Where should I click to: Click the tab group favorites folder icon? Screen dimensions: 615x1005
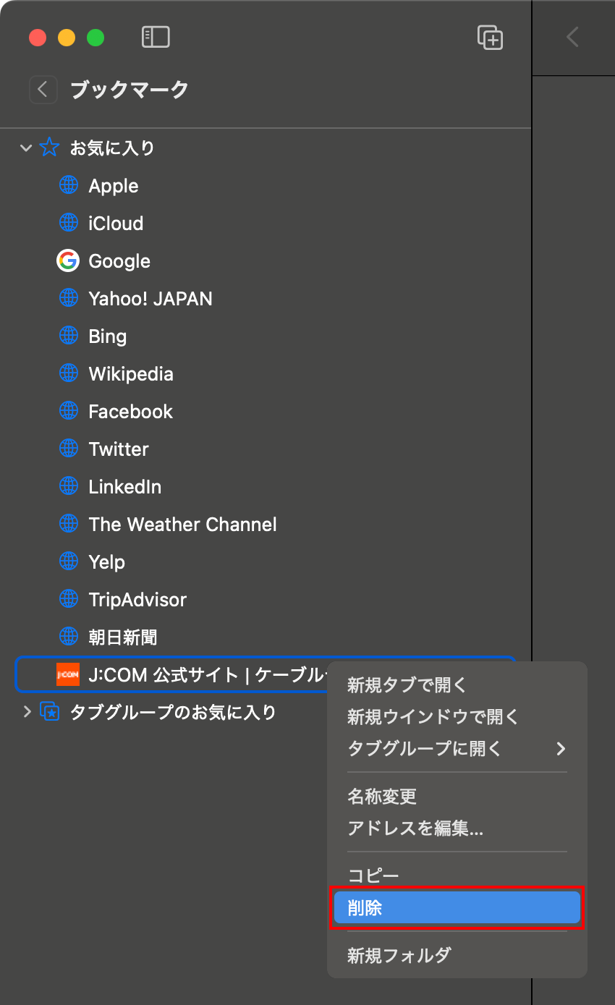(49, 712)
